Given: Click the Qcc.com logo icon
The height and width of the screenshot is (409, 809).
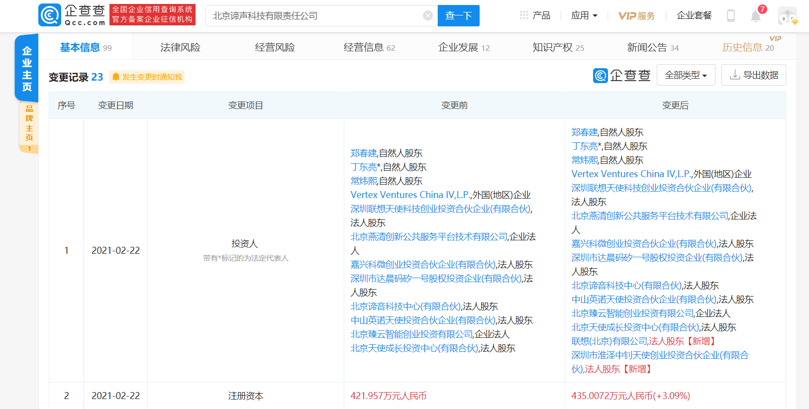Looking at the screenshot, I should (50, 15).
